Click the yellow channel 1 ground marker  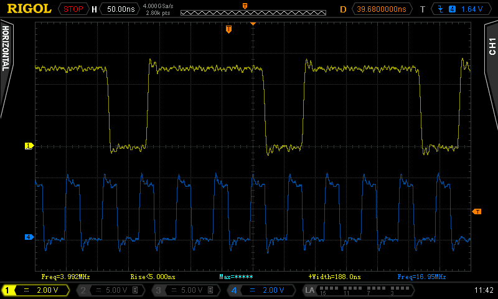coord(29,146)
